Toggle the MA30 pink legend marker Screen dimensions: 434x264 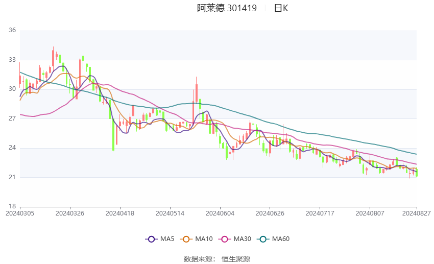click(225, 239)
